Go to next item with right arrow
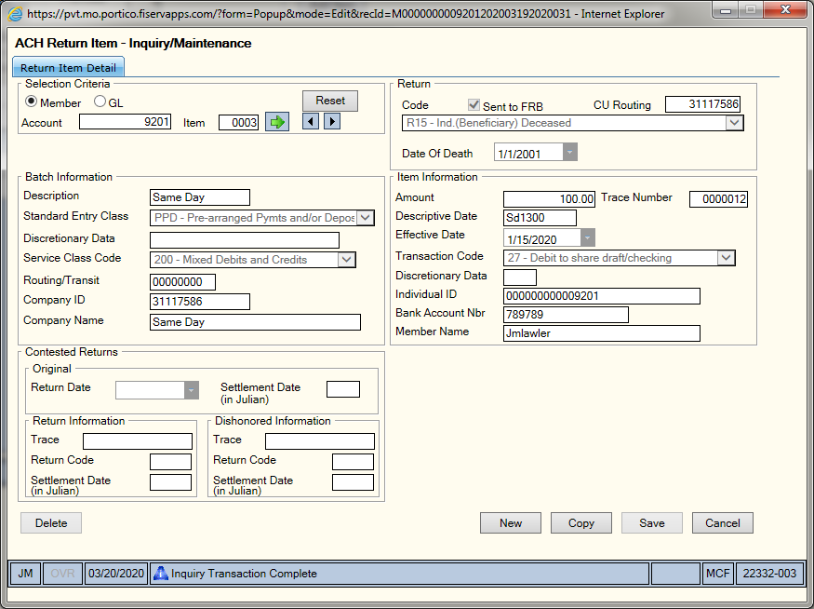 332,122
